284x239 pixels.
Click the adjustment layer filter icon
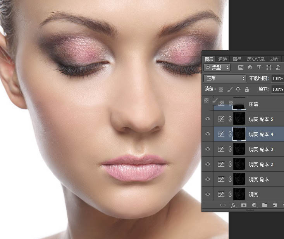(250, 67)
